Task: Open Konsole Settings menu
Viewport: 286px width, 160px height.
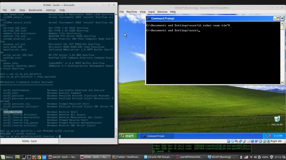Action: pos(50,10)
